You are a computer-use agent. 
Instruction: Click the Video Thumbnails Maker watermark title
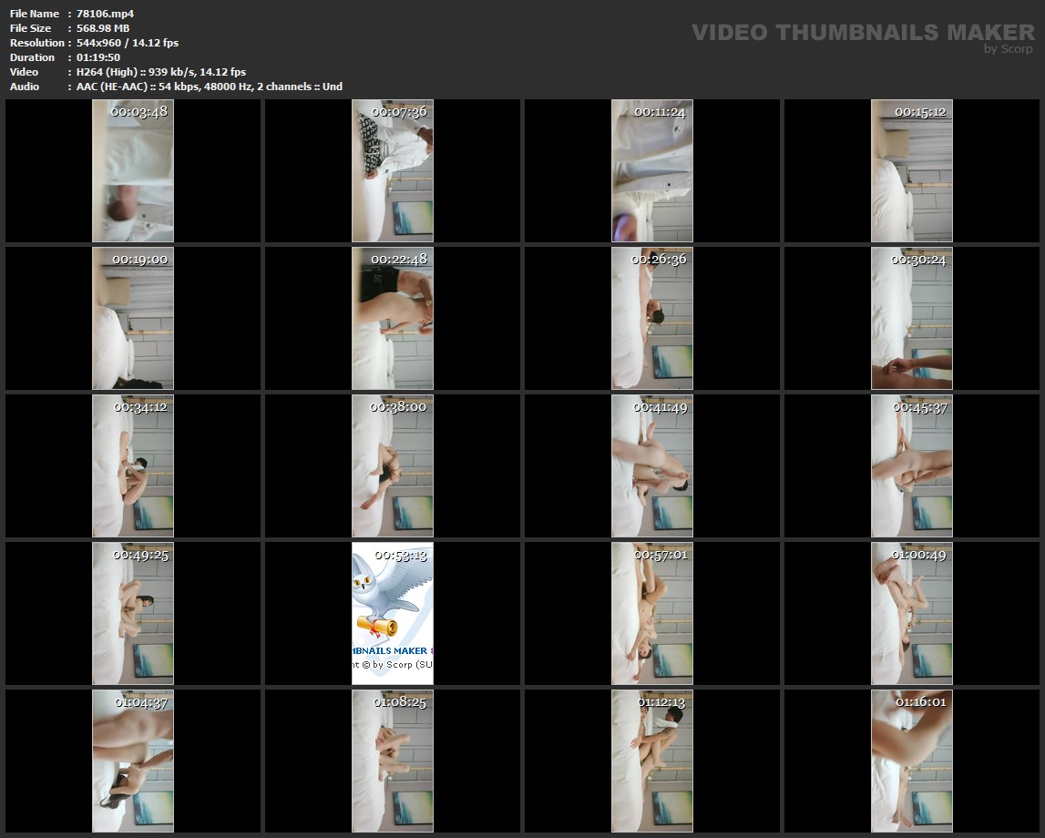pyautogui.click(x=862, y=33)
